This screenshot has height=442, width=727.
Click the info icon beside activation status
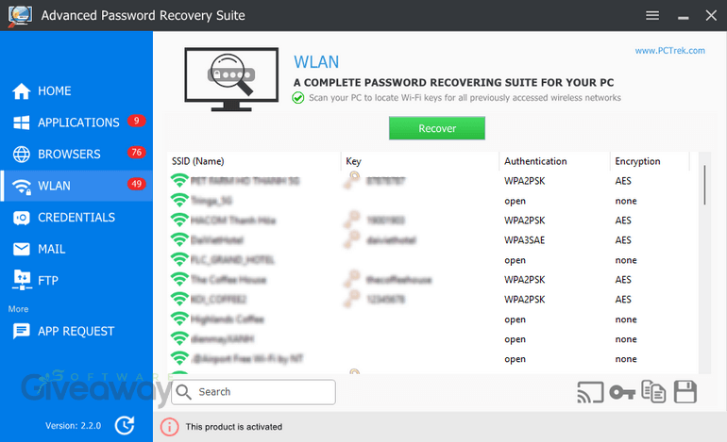169,427
